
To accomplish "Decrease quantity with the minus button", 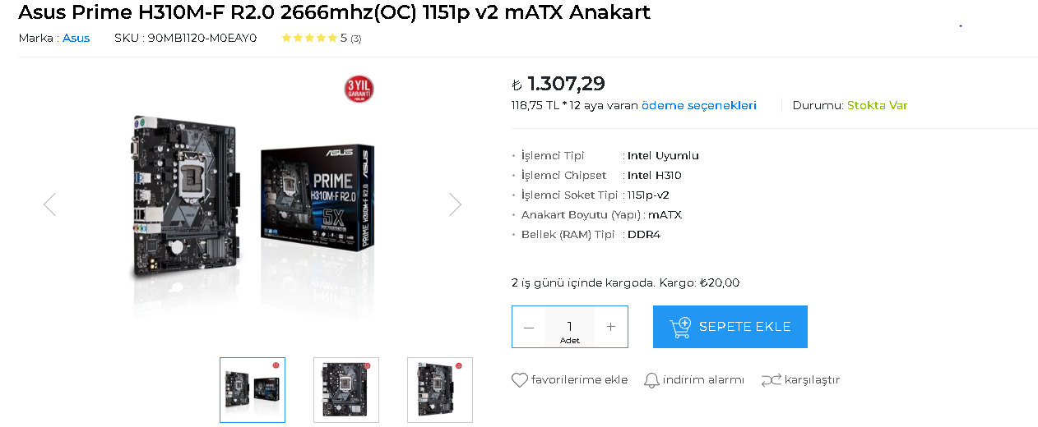I will [x=529, y=327].
